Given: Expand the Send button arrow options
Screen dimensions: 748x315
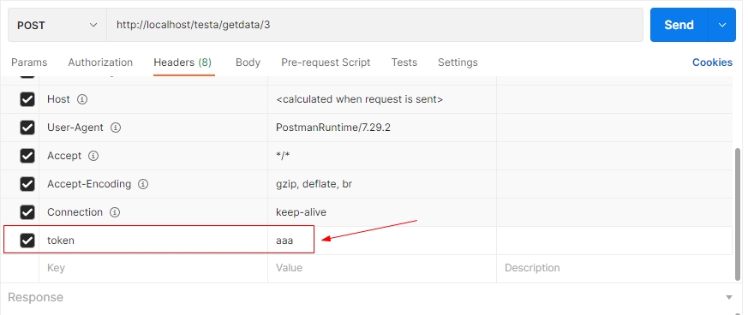Looking at the screenshot, I should pyautogui.click(x=722, y=25).
